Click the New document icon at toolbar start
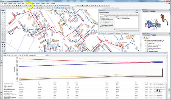The height and width of the screenshot is (100, 171). coord(3,5)
